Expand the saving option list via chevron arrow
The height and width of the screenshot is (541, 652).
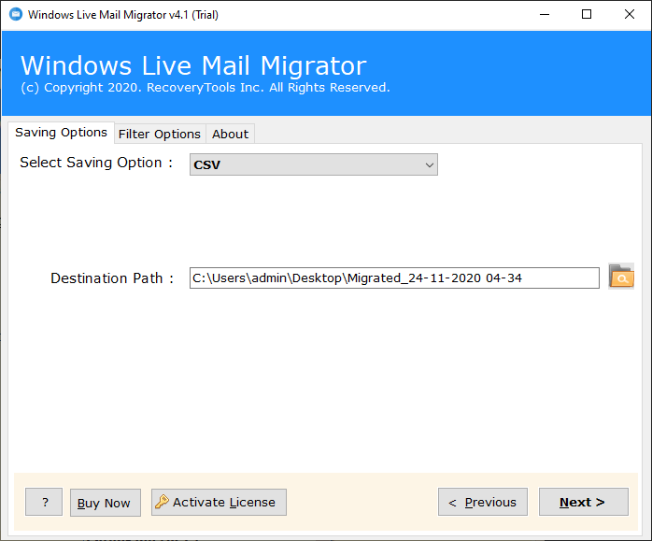[x=430, y=165]
